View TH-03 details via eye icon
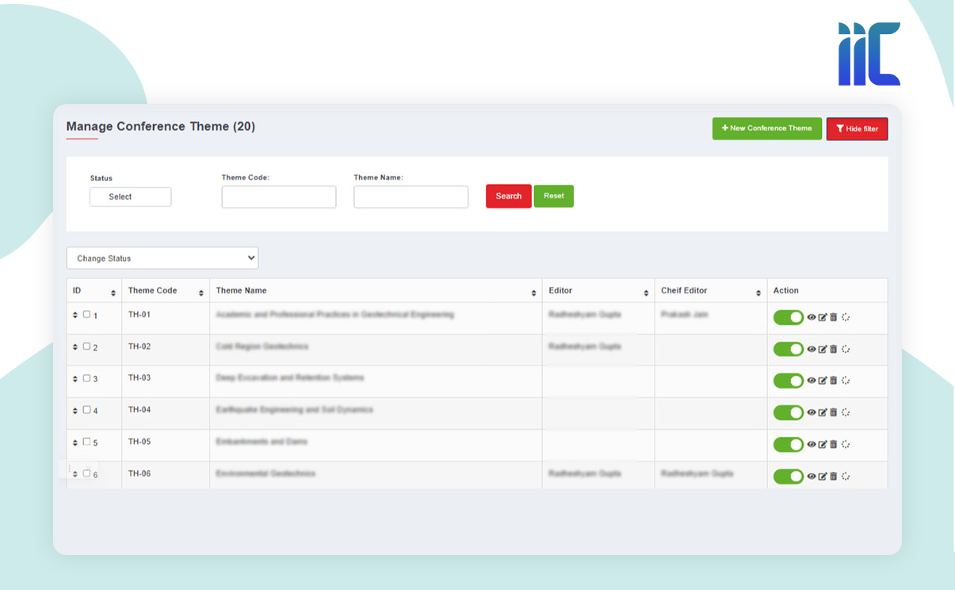955x590 pixels. coord(812,381)
